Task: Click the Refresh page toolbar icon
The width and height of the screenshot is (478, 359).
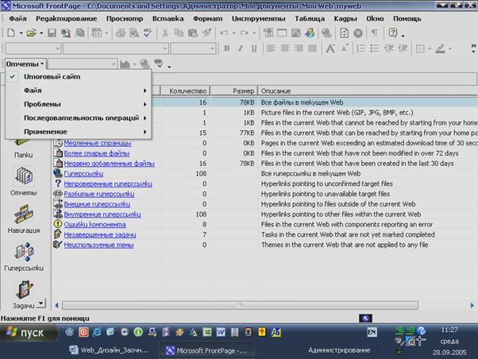Action: (344, 33)
